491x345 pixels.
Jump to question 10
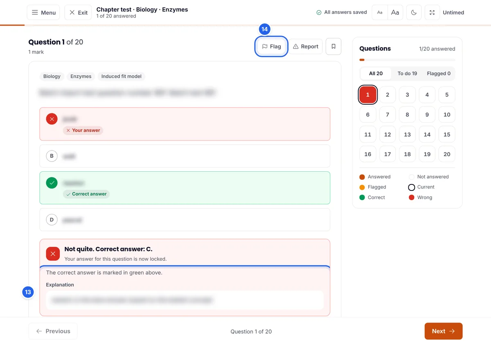[x=447, y=114]
